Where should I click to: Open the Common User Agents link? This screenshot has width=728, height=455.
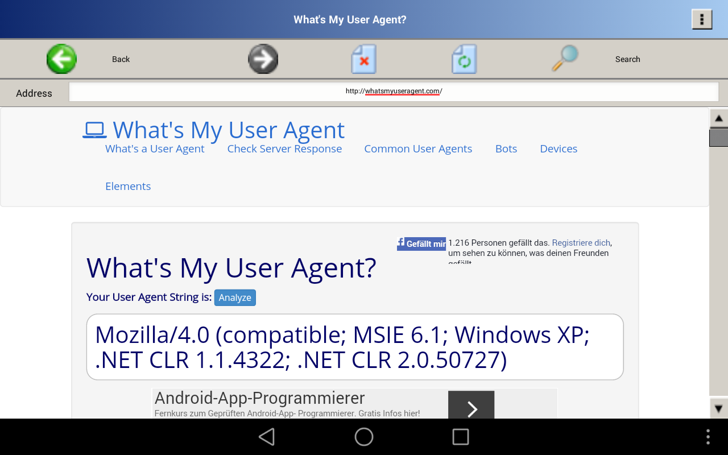click(418, 149)
